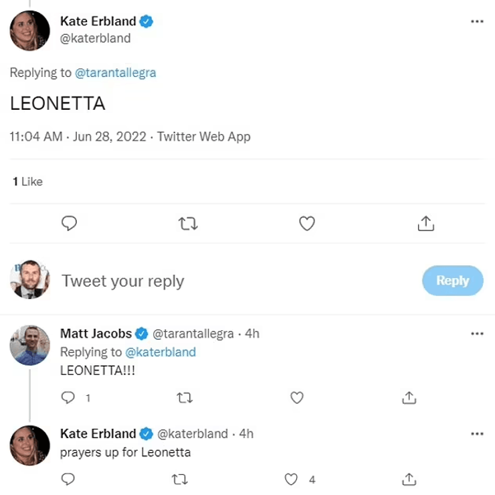Like the main LEONETTA tweet
The height and width of the screenshot is (495, 495).
click(307, 224)
